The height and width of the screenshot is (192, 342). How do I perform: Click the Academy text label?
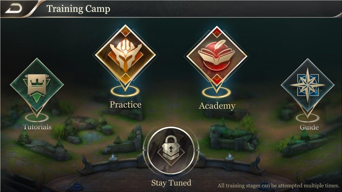point(217,106)
